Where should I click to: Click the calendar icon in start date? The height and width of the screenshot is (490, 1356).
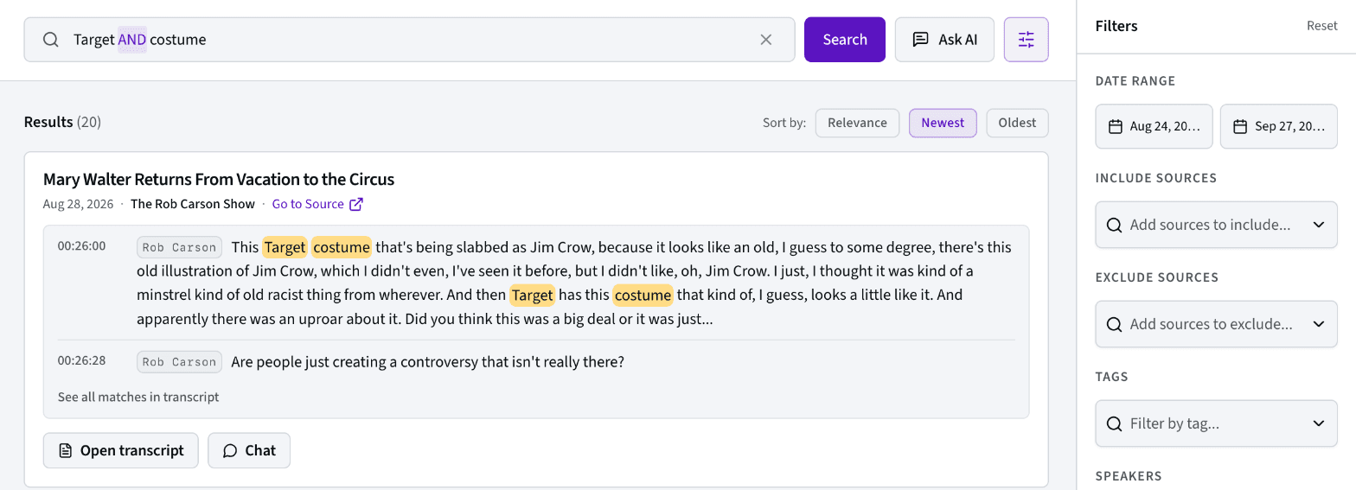1116,126
